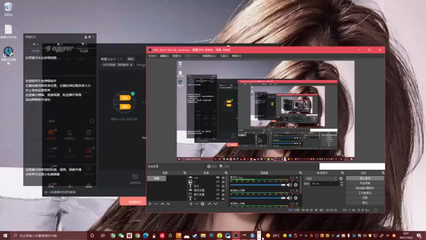The image size is (426, 240).
Task: Adjust second mixer channel volume slider
Action: click(x=258, y=198)
